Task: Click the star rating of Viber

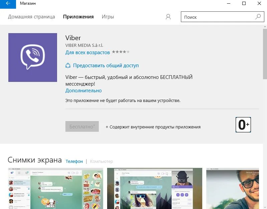Action: click(x=121, y=52)
